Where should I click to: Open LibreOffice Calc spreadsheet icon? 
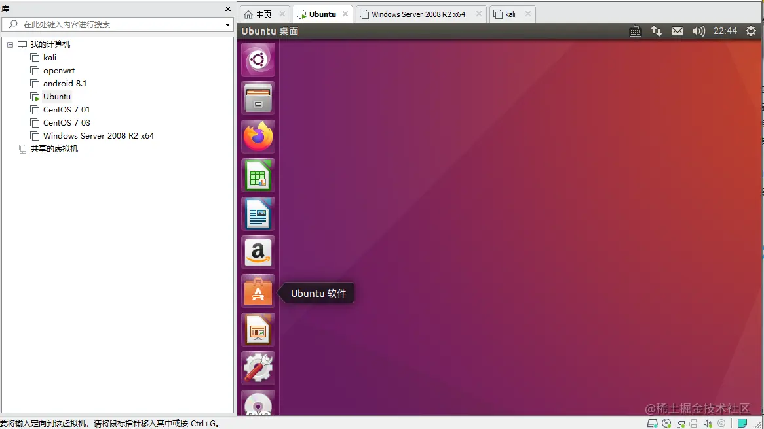[x=258, y=175]
